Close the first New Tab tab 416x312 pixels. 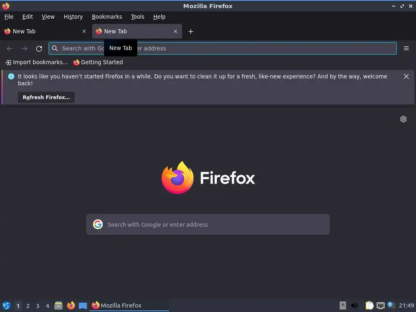pyautogui.click(x=84, y=31)
